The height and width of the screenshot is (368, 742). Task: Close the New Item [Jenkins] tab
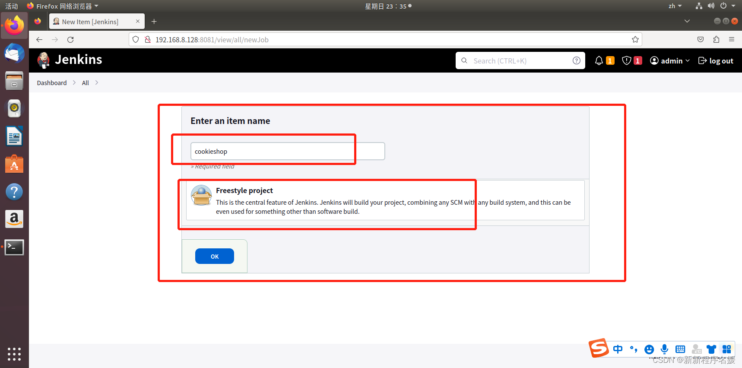[x=138, y=21]
